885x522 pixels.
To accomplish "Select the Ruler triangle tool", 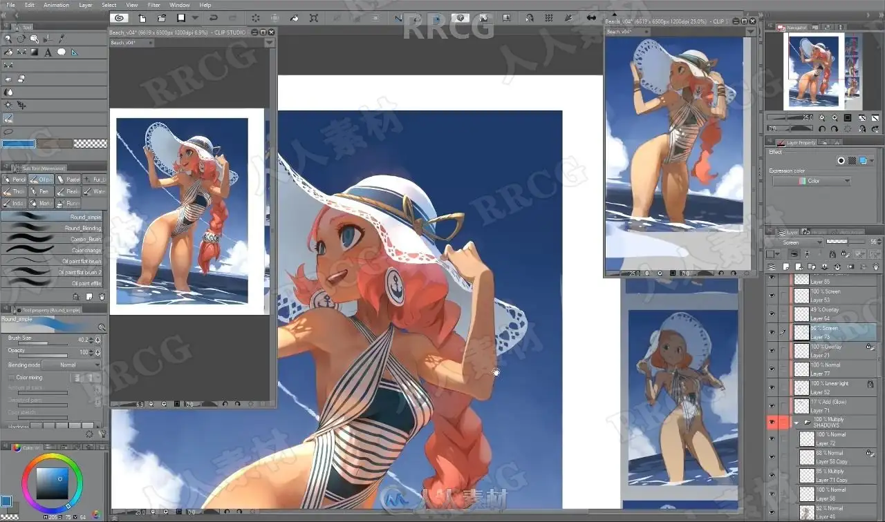I will coord(75,52).
